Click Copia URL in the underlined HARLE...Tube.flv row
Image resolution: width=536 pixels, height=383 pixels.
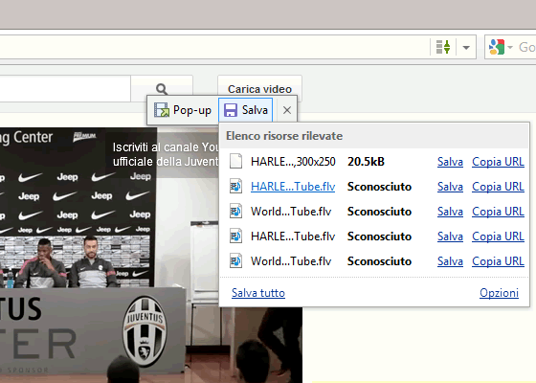point(498,187)
